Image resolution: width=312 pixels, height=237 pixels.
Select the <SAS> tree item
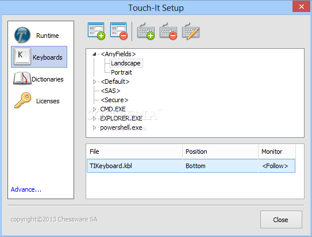tap(110, 91)
